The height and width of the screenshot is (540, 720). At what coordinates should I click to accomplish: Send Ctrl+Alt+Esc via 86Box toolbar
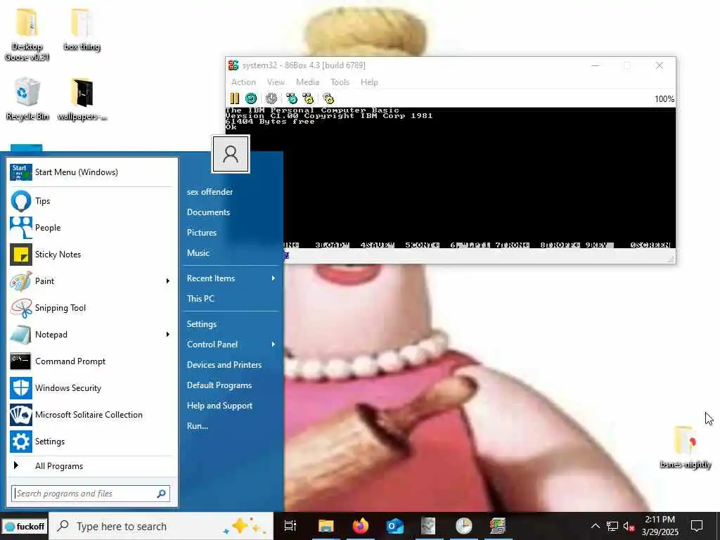(308, 98)
